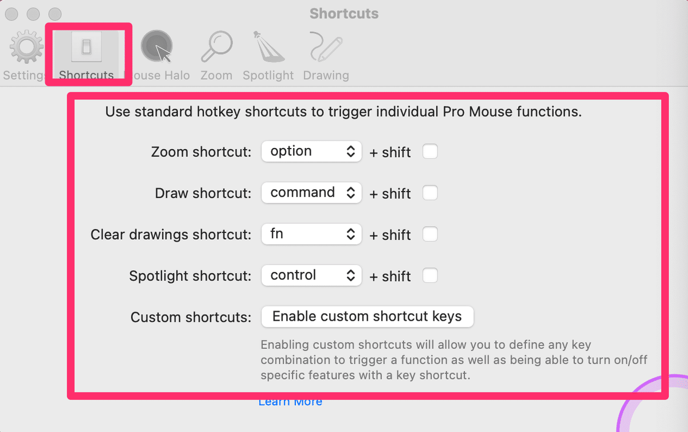
Task: Open the Zoom magnifying glass icon
Action: (216, 46)
